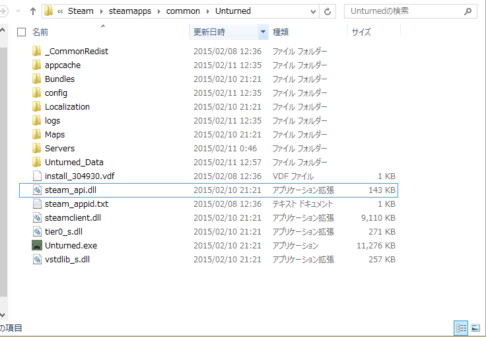
Task: Open the address bar history dropdown
Action: click(x=313, y=11)
